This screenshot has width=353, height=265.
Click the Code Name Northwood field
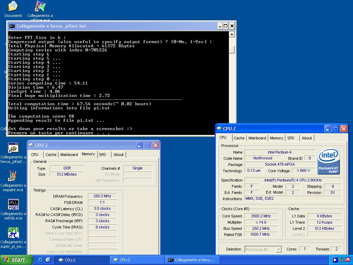(263, 158)
